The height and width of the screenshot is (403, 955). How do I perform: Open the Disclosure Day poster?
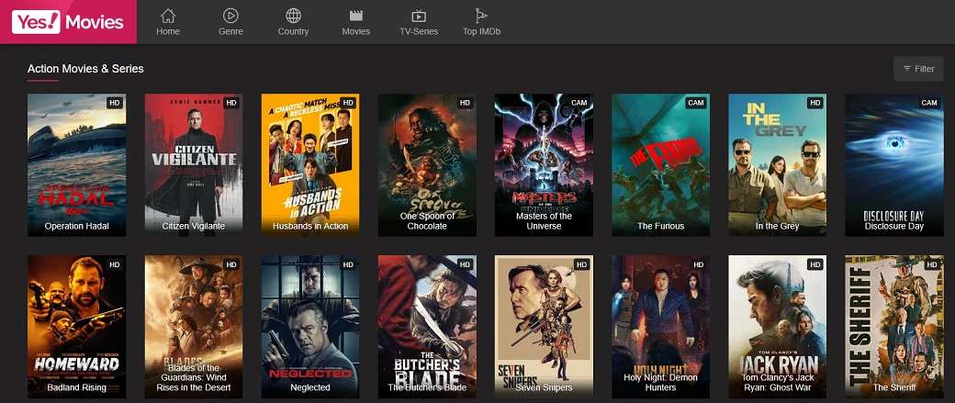coord(894,165)
